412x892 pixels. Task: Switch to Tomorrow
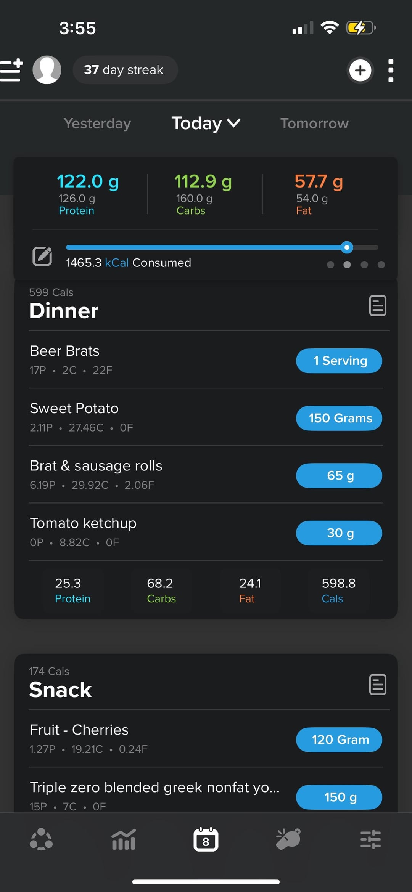(x=314, y=124)
